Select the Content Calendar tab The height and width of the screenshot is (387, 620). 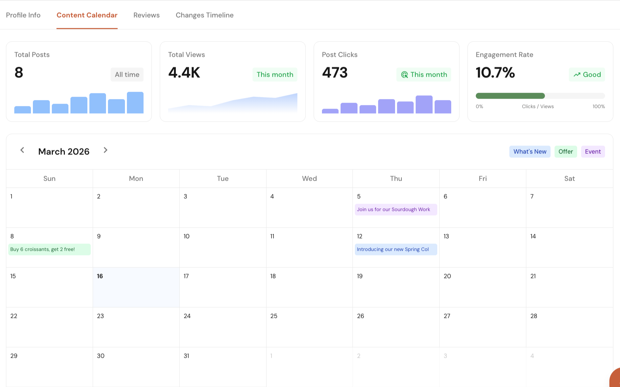[x=87, y=15]
